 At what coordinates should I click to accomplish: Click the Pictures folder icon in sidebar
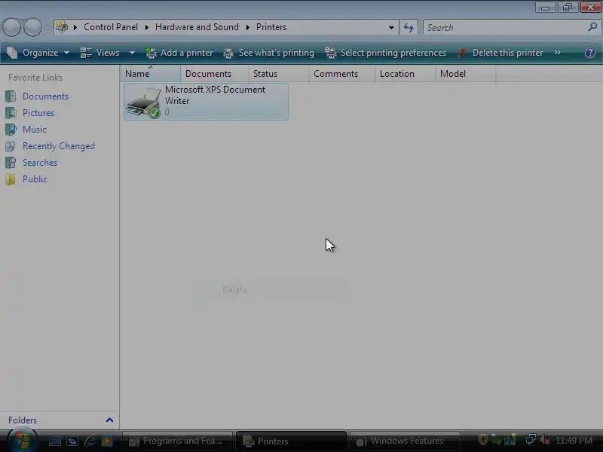coord(11,112)
